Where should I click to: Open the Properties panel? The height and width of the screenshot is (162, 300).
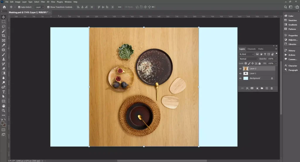pos(293,35)
